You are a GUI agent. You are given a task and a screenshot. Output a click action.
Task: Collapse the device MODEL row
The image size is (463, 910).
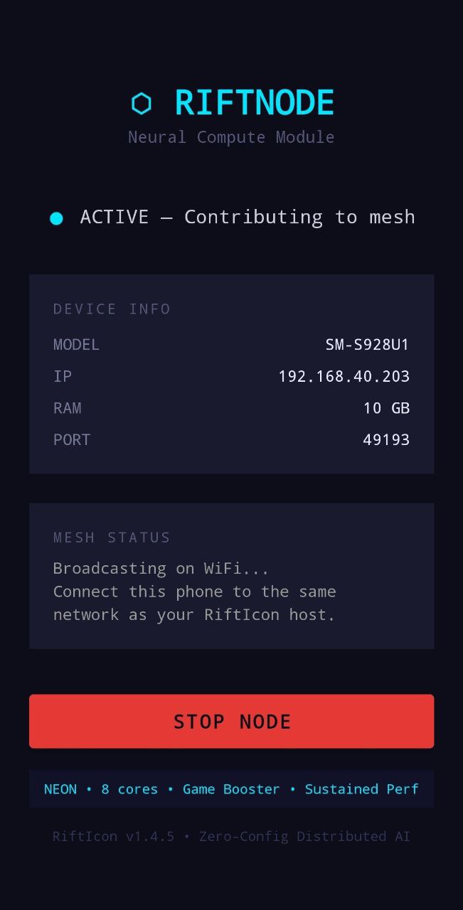click(76, 344)
